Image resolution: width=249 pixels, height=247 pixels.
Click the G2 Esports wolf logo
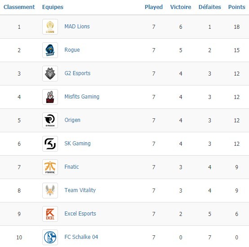(50, 73)
